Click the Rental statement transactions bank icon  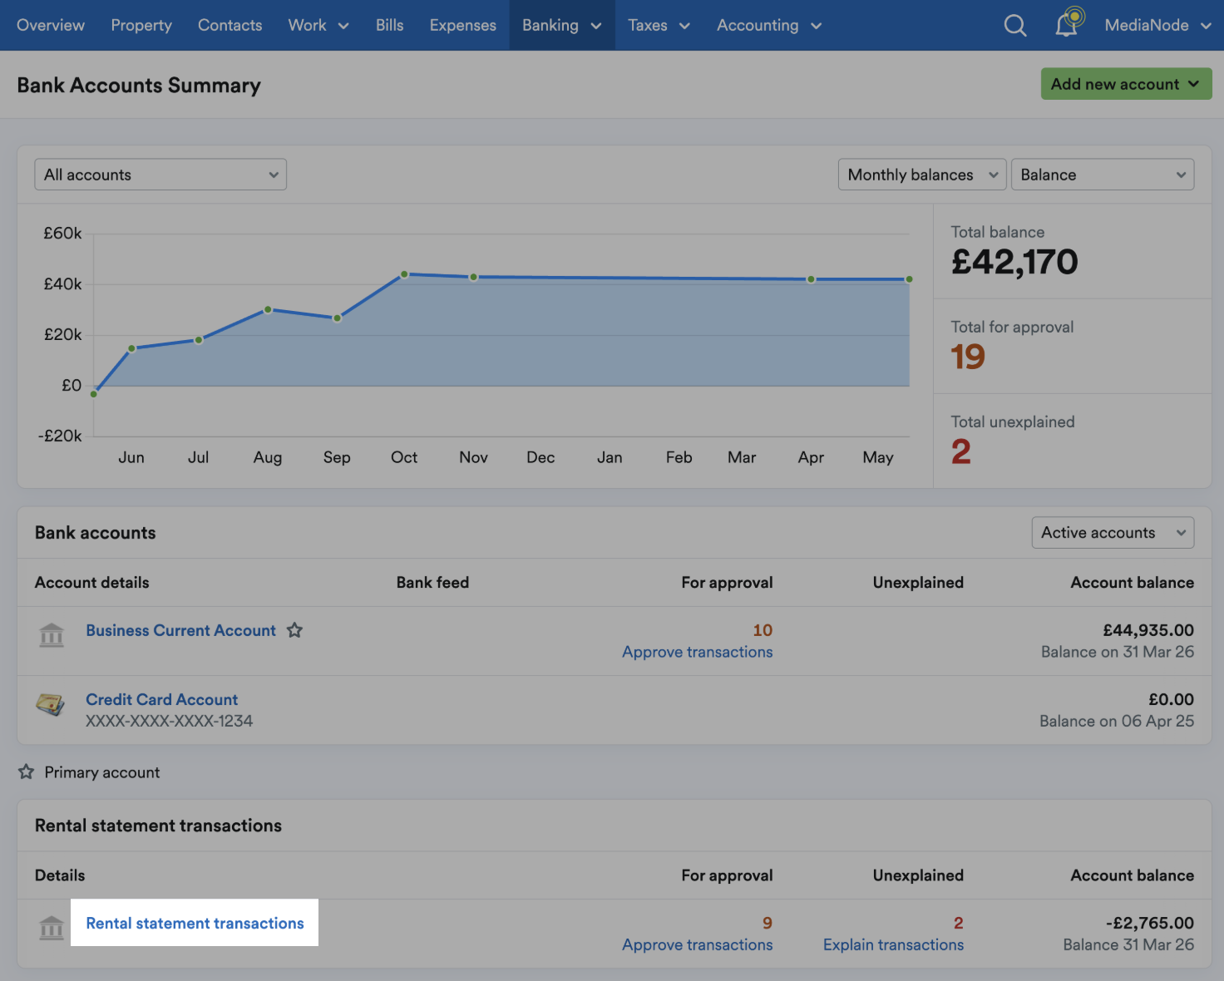point(52,928)
